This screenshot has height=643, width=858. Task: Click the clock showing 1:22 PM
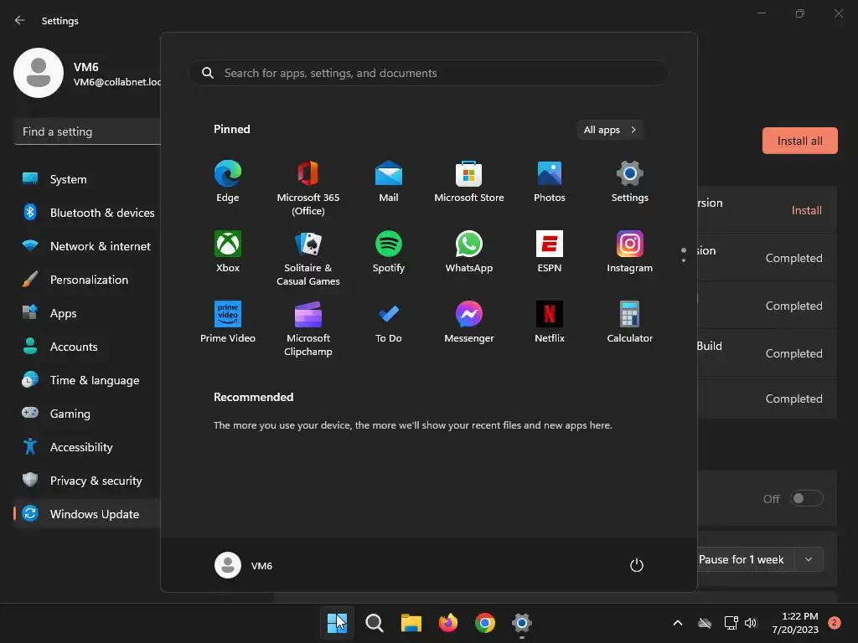point(795,623)
